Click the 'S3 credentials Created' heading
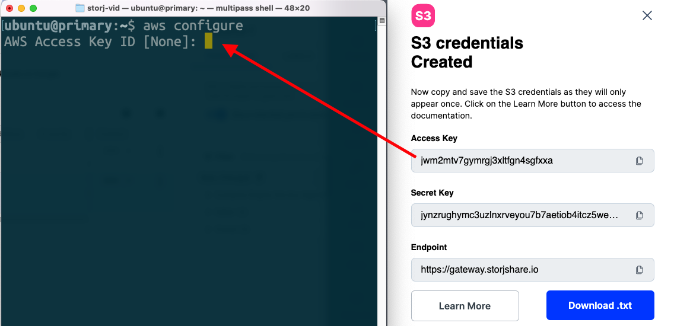674x326 pixels. 467,52
